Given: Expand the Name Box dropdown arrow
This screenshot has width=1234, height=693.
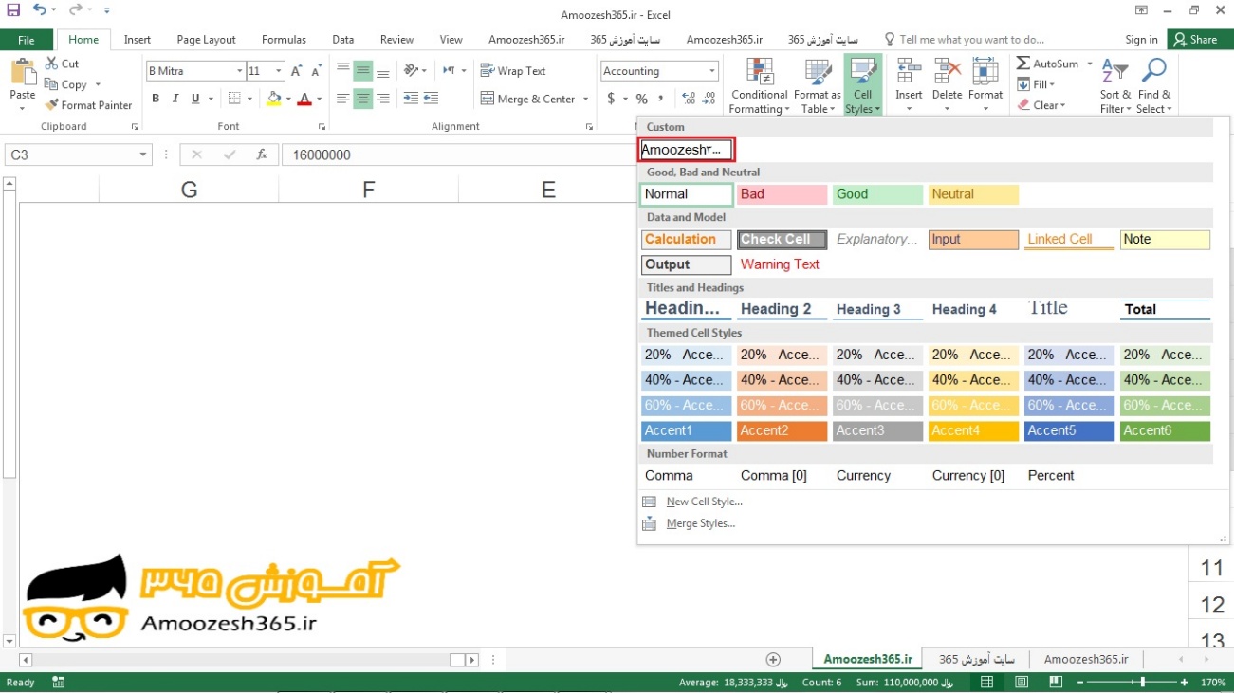Looking at the screenshot, I should [143, 155].
